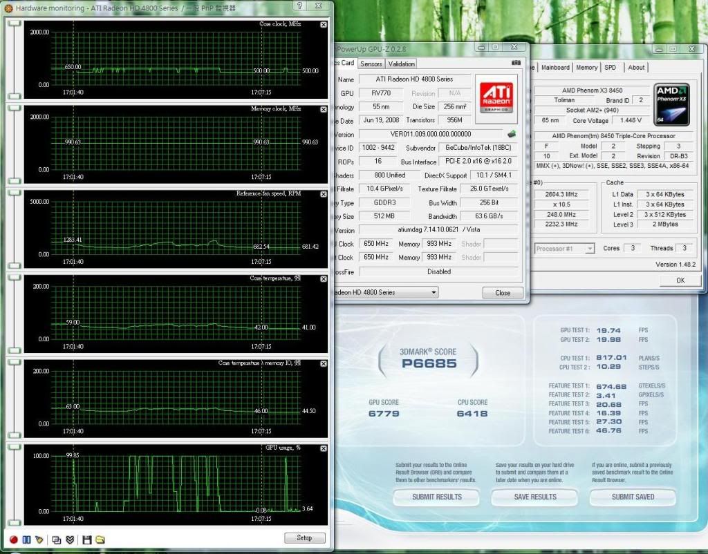The image size is (708, 554).
Task: Click the CPU SCORE value 6418
Action: 472,414
